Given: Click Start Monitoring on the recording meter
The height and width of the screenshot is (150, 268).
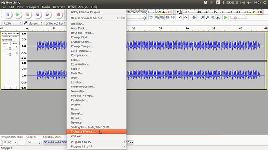Looking at the screenshot, I should (137, 12).
